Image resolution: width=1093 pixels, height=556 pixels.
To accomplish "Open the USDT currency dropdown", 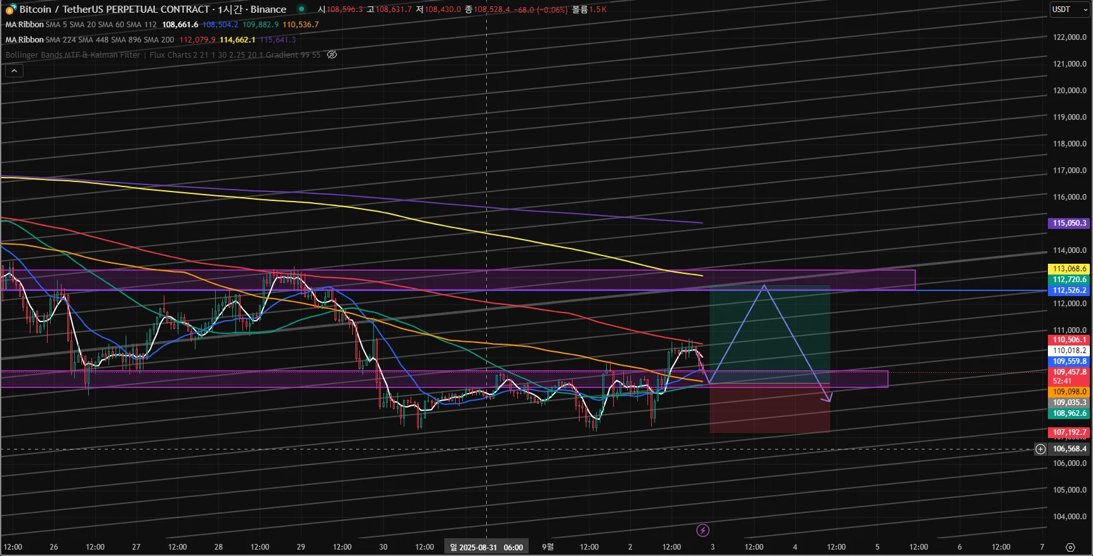I will tap(1070, 10).
